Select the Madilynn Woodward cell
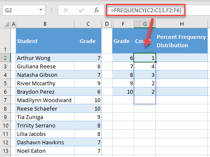Viewport: 210px width, 157px height. (45, 100)
